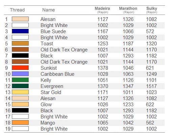
Task: Click the Blue Suede color swatch
Action: pyautogui.click(x=20, y=31)
